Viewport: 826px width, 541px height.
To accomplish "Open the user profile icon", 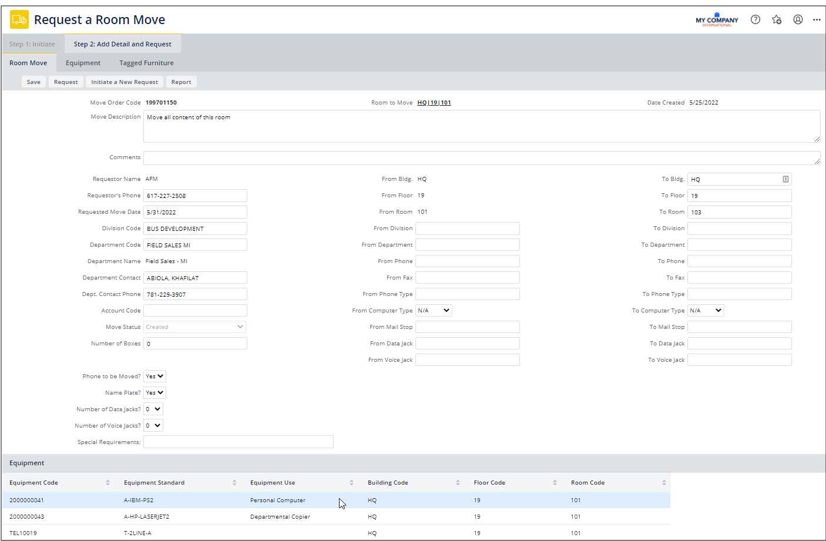I will click(798, 19).
